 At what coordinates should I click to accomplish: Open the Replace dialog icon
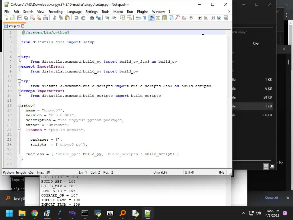pos(98,18)
